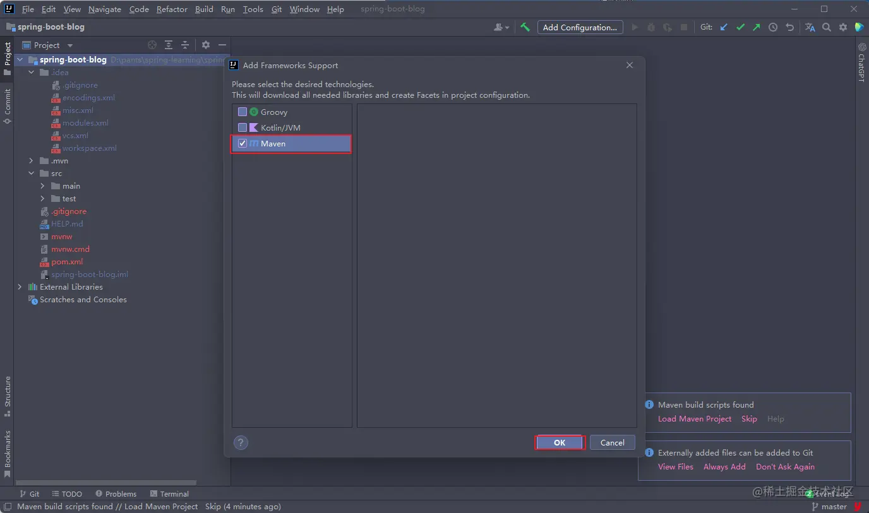Image resolution: width=869 pixels, height=513 pixels.
Task: Click the colorful JetBrains toolbox icon
Action: pos(859,27)
